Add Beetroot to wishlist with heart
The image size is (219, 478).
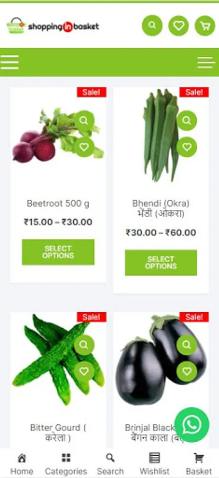coord(84,147)
